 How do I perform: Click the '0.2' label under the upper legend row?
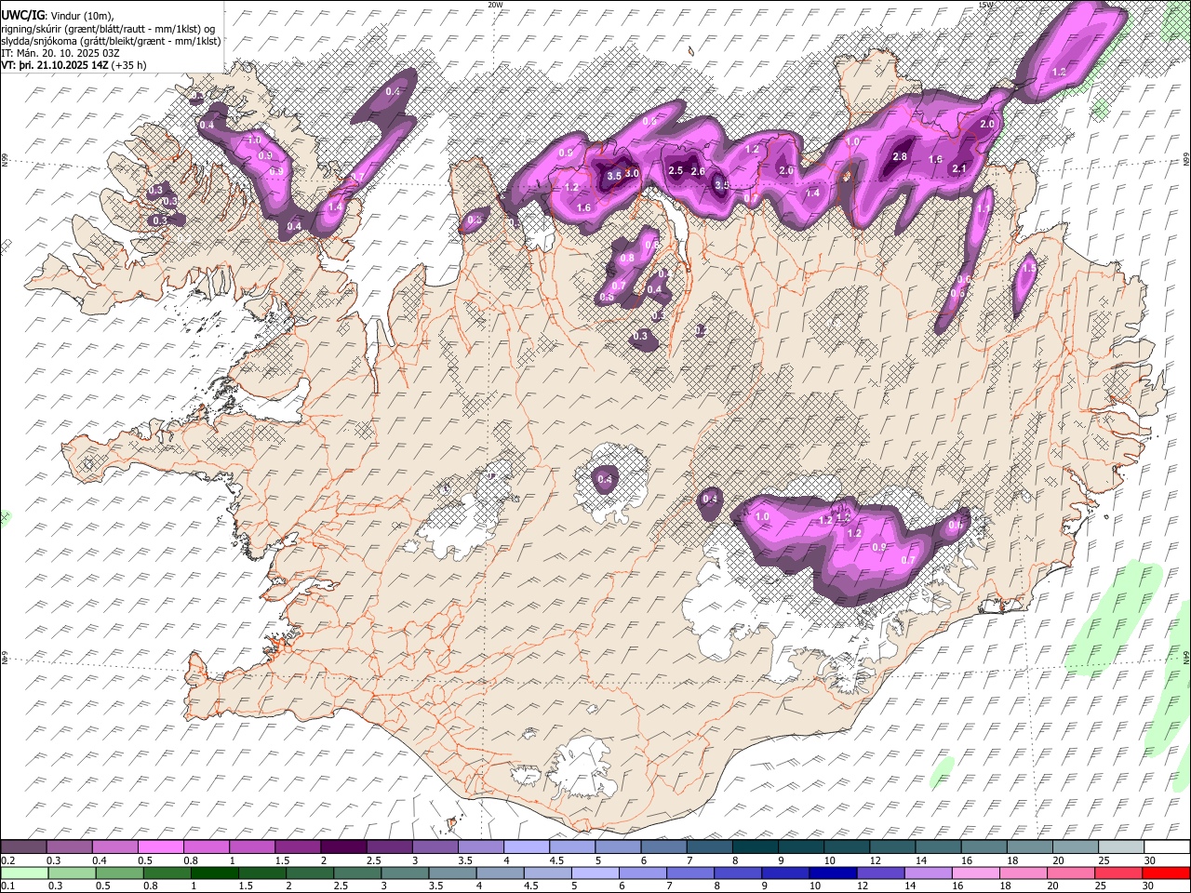point(7,860)
